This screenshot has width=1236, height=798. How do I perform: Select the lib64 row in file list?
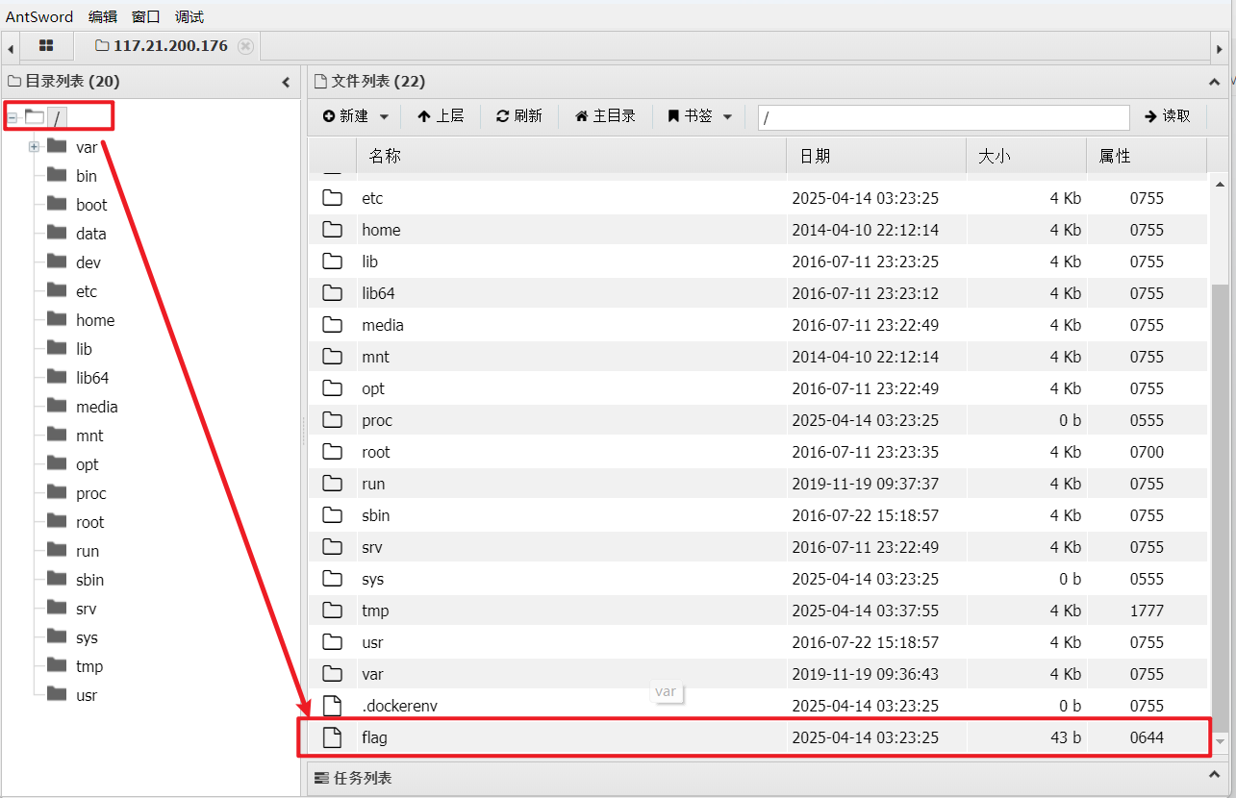[x=758, y=293]
